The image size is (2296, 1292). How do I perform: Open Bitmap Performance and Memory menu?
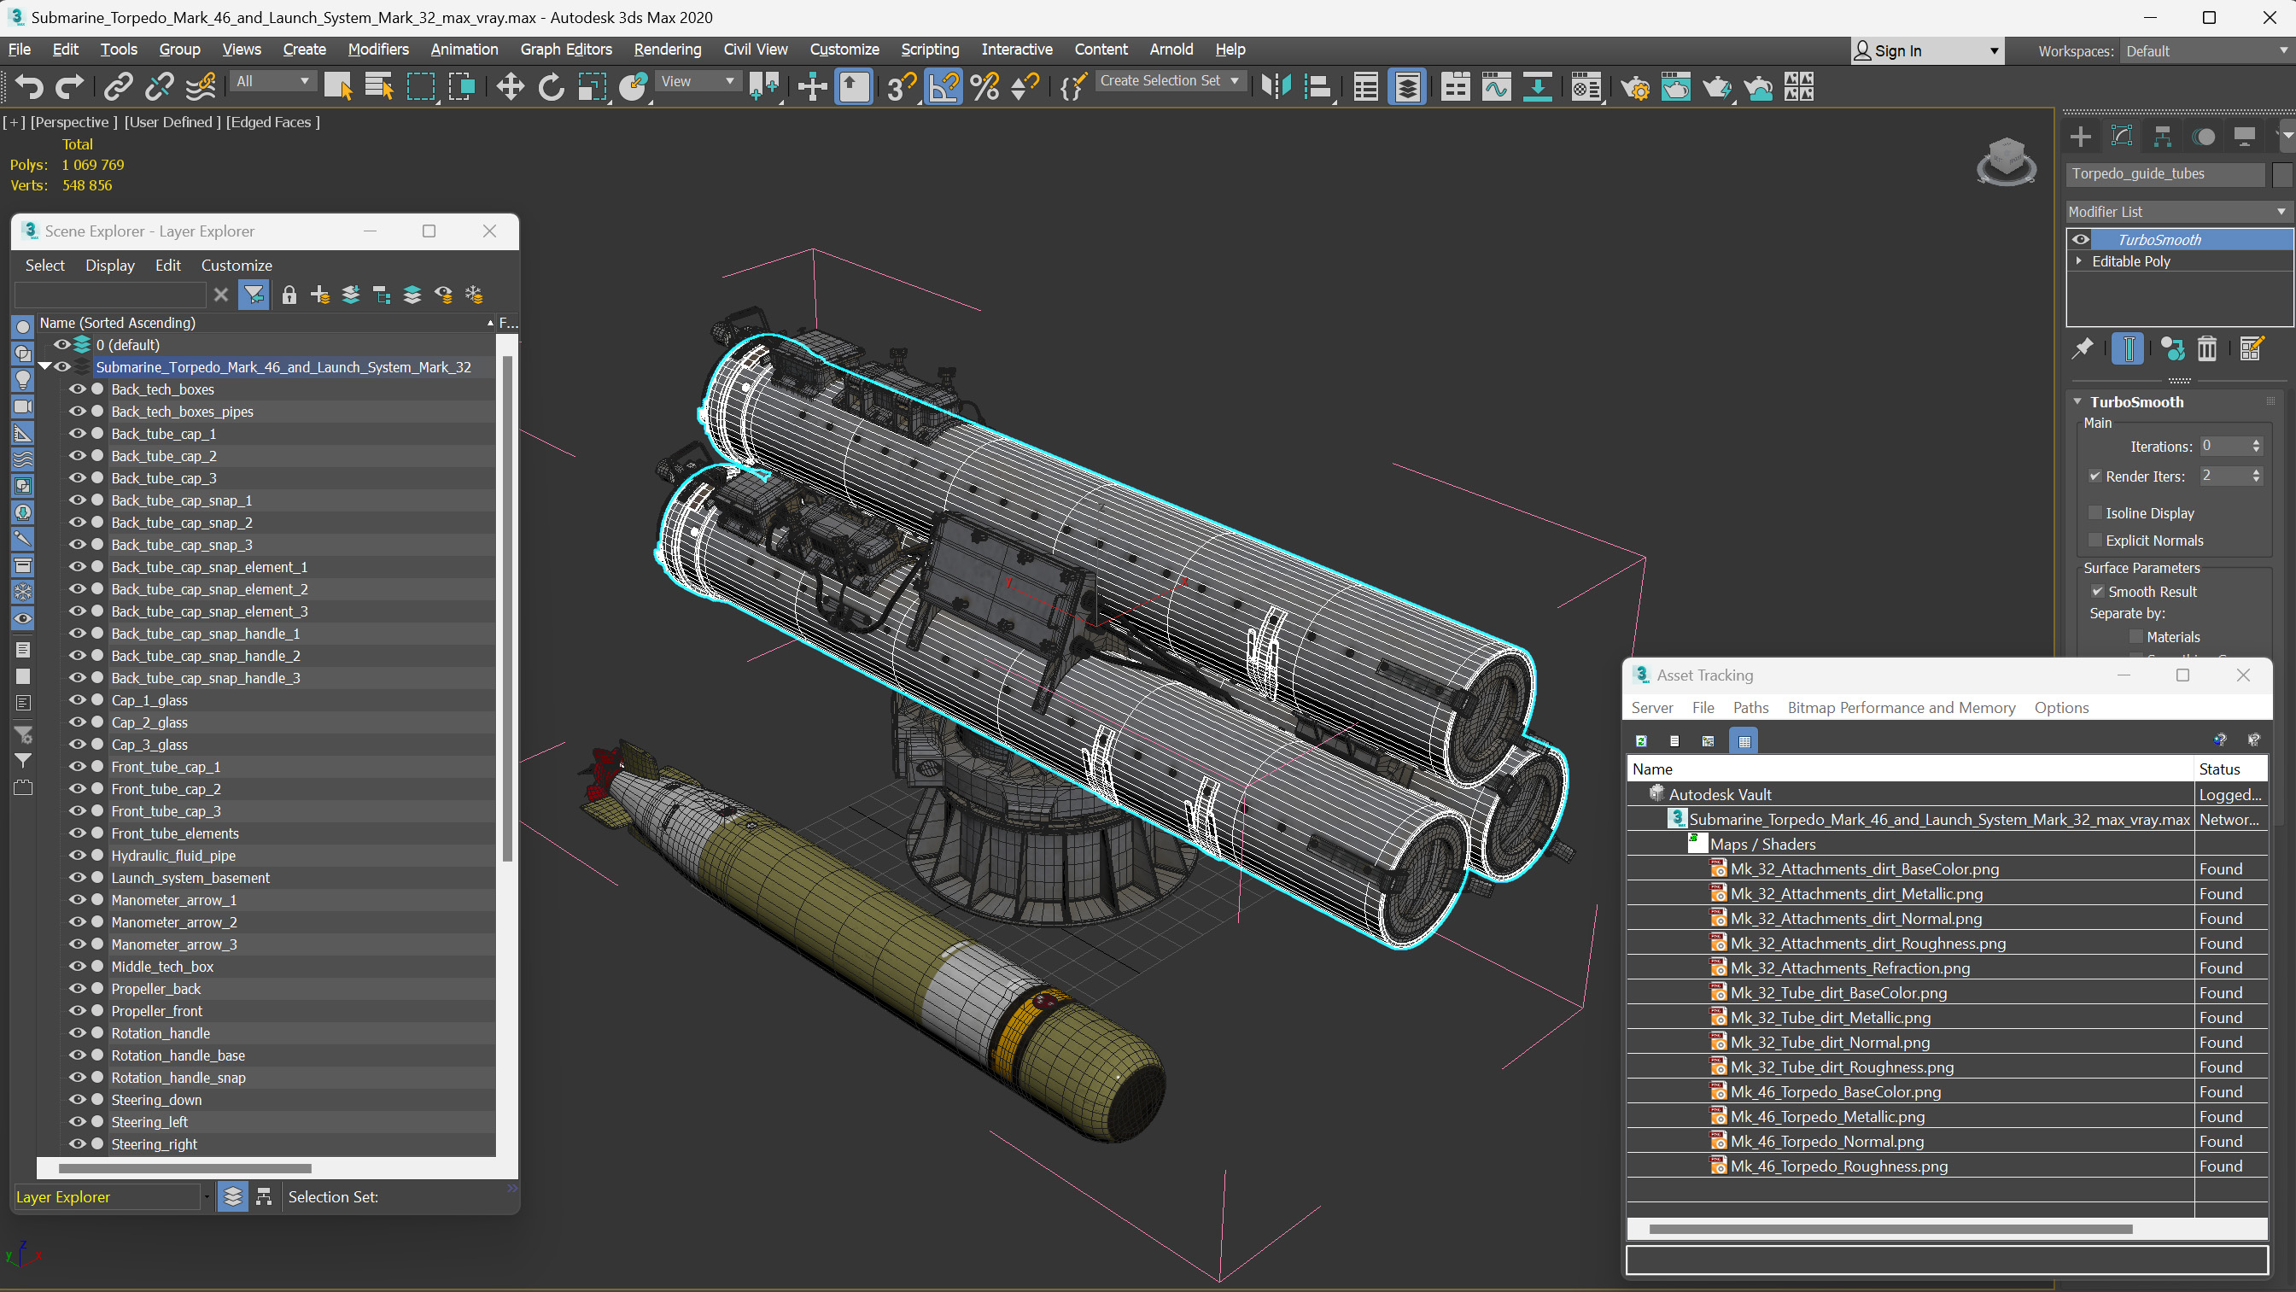tap(1901, 708)
